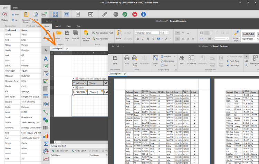This screenshot has width=259, height=164.
Task: Open the border line style selector
Action: [222, 39]
